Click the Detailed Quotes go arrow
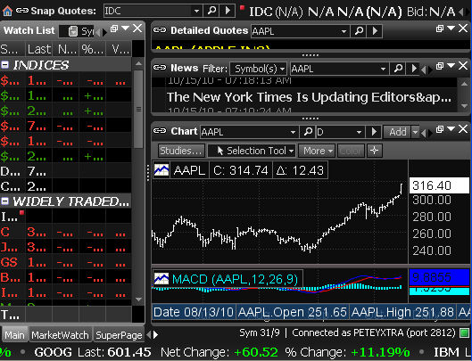 tap(375, 31)
